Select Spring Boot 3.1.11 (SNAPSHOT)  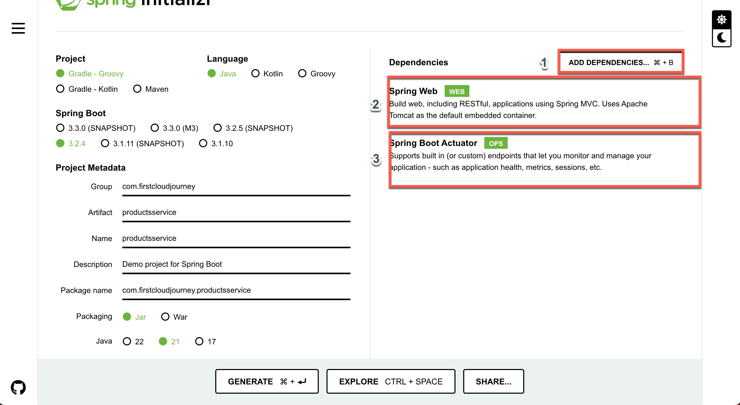(142, 144)
